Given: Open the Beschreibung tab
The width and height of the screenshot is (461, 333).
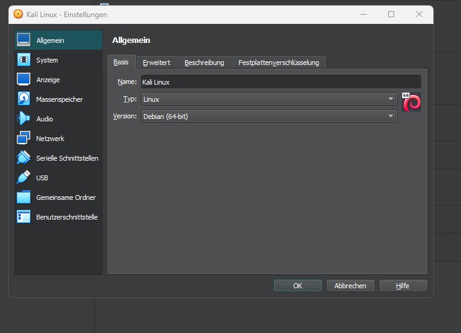Looking at the screenshot, I should click(204, 63).
